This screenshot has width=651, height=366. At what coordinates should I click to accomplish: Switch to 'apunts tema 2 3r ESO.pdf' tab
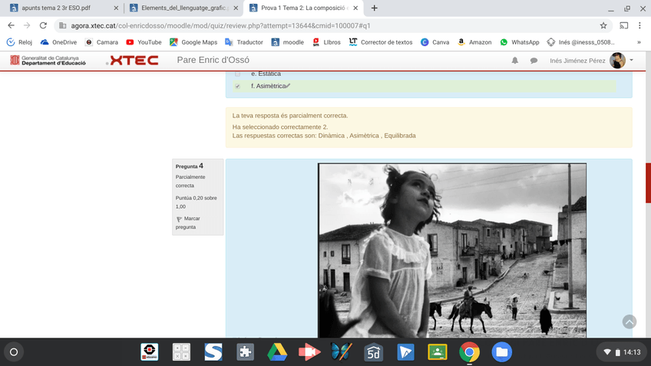coord(61,8)
